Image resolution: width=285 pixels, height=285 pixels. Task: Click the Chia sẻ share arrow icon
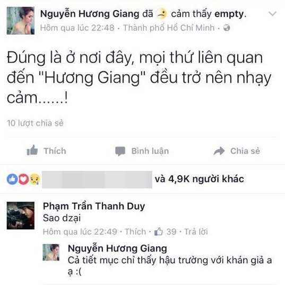point(219,151)
